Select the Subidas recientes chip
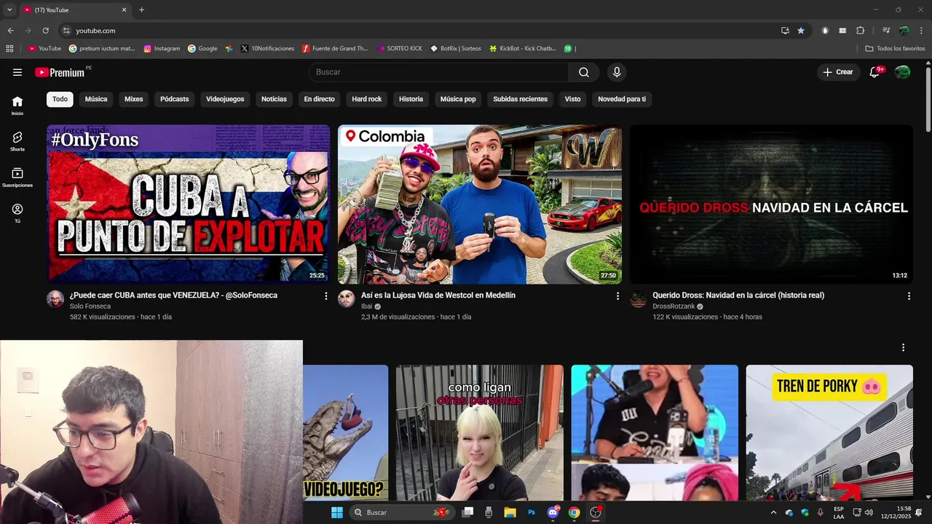The width and height of the screenshot is (932, 524). point(520,99)
